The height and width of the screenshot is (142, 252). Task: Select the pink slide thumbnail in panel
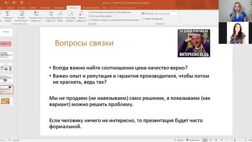[6, 44]
